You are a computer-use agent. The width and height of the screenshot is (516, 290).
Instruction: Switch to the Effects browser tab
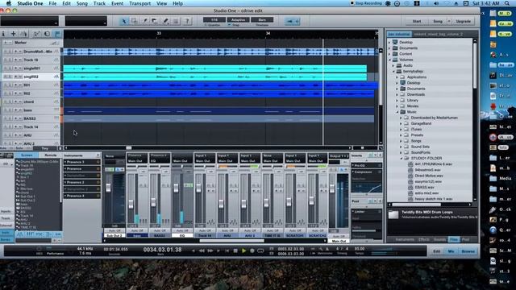coord(424,239)
